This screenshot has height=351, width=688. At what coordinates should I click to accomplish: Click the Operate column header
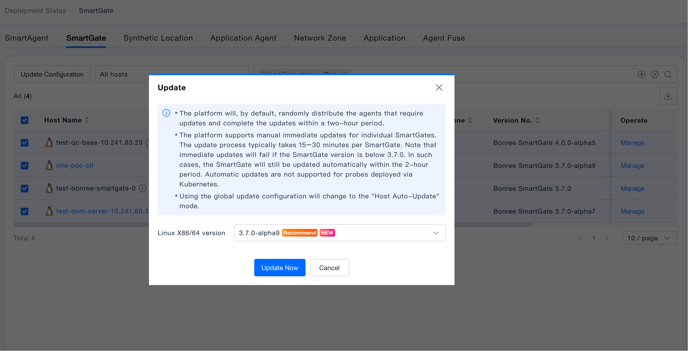[634, 120]
